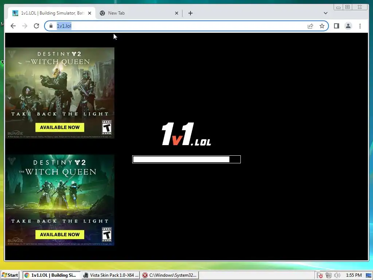Click the Teen ESRB rating in bottom ad

[107, 234]
